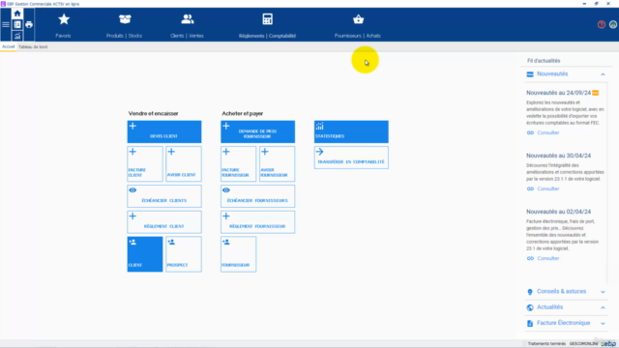619x348 pixels.
Task: Click the Nouveautés au 24/09/24 heading
Action: pos(558,93)
